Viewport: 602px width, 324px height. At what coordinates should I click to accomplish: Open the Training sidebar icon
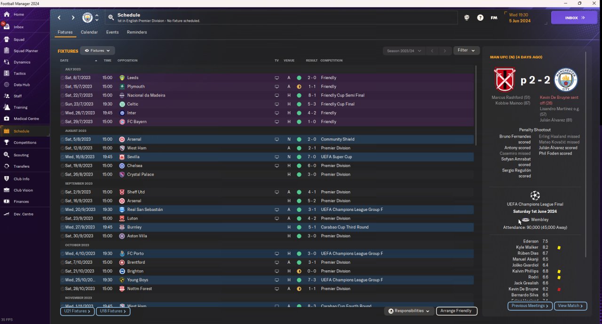click(x=7, y=107)
